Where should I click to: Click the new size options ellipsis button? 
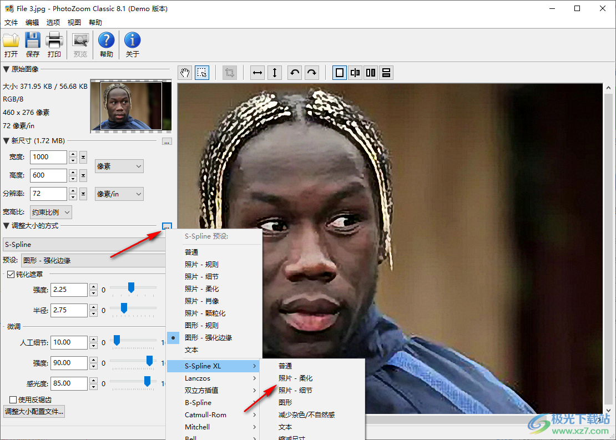pyautogui.click(x=167, y=141)
